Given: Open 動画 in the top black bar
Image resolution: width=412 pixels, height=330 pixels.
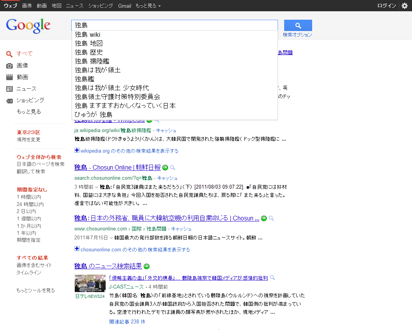Looking at the screenshot, I should coord(42,6).
